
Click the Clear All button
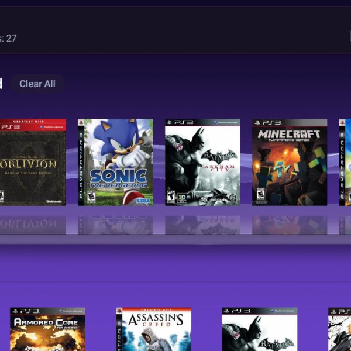point(37,84)
